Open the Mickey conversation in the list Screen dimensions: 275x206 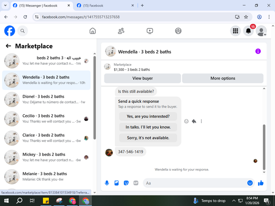coord(46,158)
